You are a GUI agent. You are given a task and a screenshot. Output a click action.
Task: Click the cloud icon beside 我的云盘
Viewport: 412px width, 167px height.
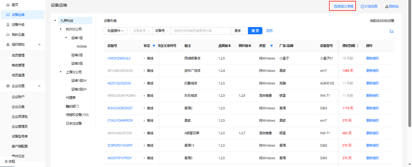click(8, 35)
